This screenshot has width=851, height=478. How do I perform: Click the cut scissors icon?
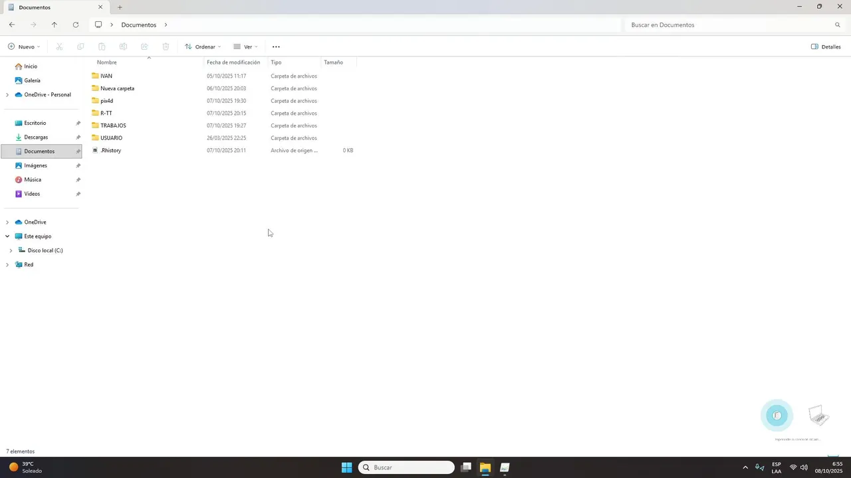click(x=59, y=46)
